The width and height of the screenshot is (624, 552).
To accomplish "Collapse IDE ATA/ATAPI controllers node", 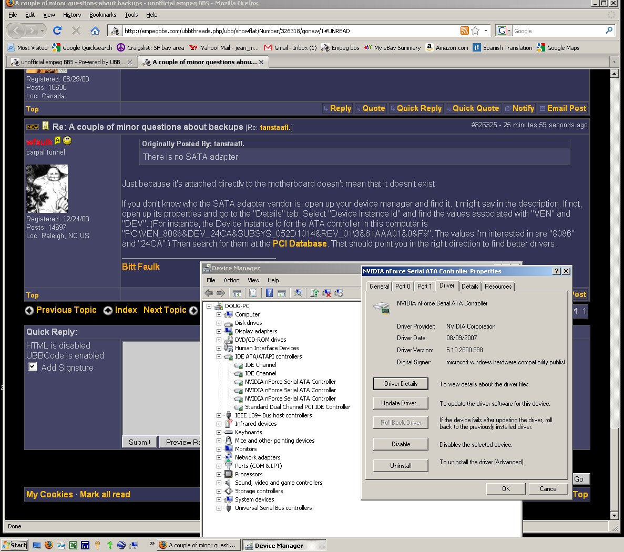I will [219, 356].
